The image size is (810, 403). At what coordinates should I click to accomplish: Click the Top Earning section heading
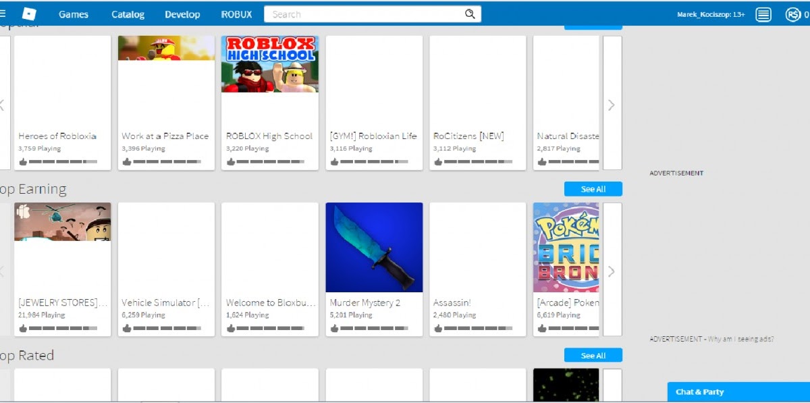click(33, 189)
